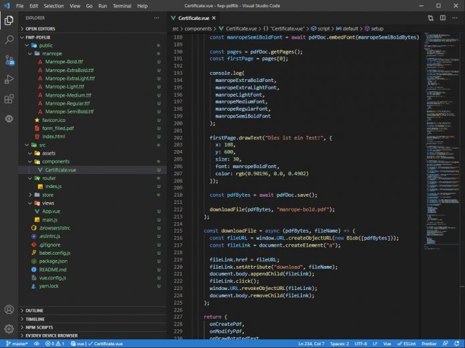Expand the EV3DEV Device Browser section
This screenshot has height=348, width=465.
[92, 335]
